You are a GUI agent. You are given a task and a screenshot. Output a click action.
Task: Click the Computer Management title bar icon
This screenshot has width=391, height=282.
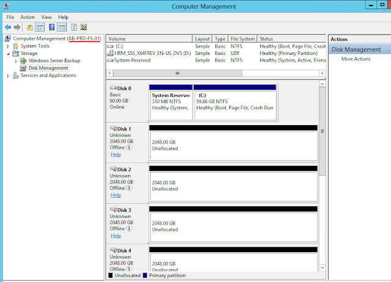tap(6, 6)
